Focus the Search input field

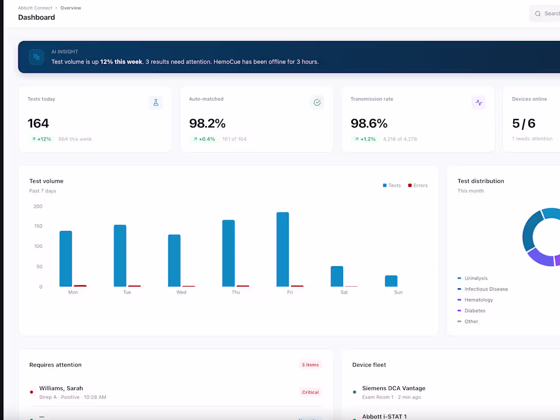[x=551, y=14]
